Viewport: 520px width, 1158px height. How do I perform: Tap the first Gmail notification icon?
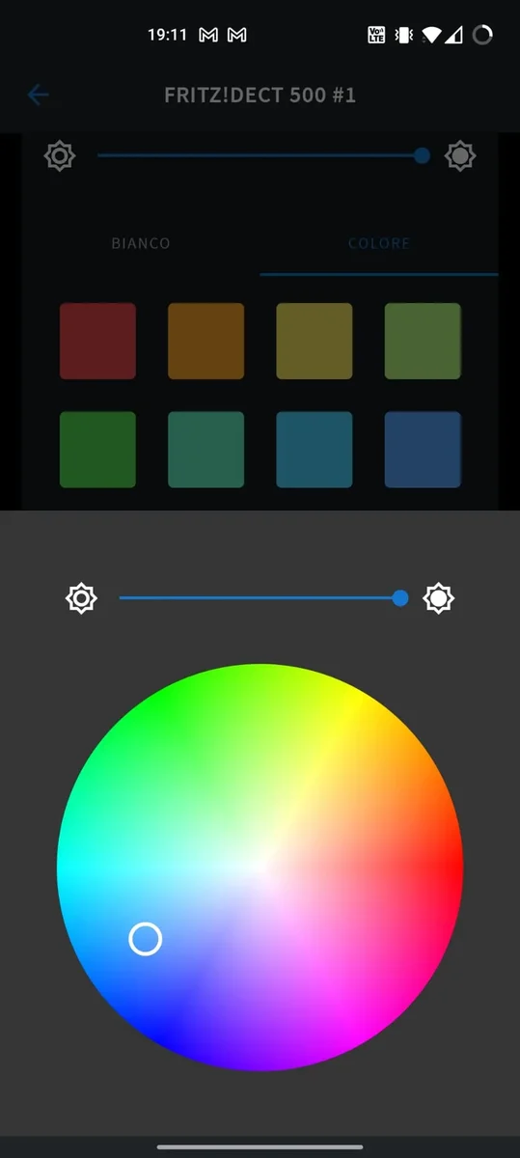pyautogui.click(x=208, y=35)
